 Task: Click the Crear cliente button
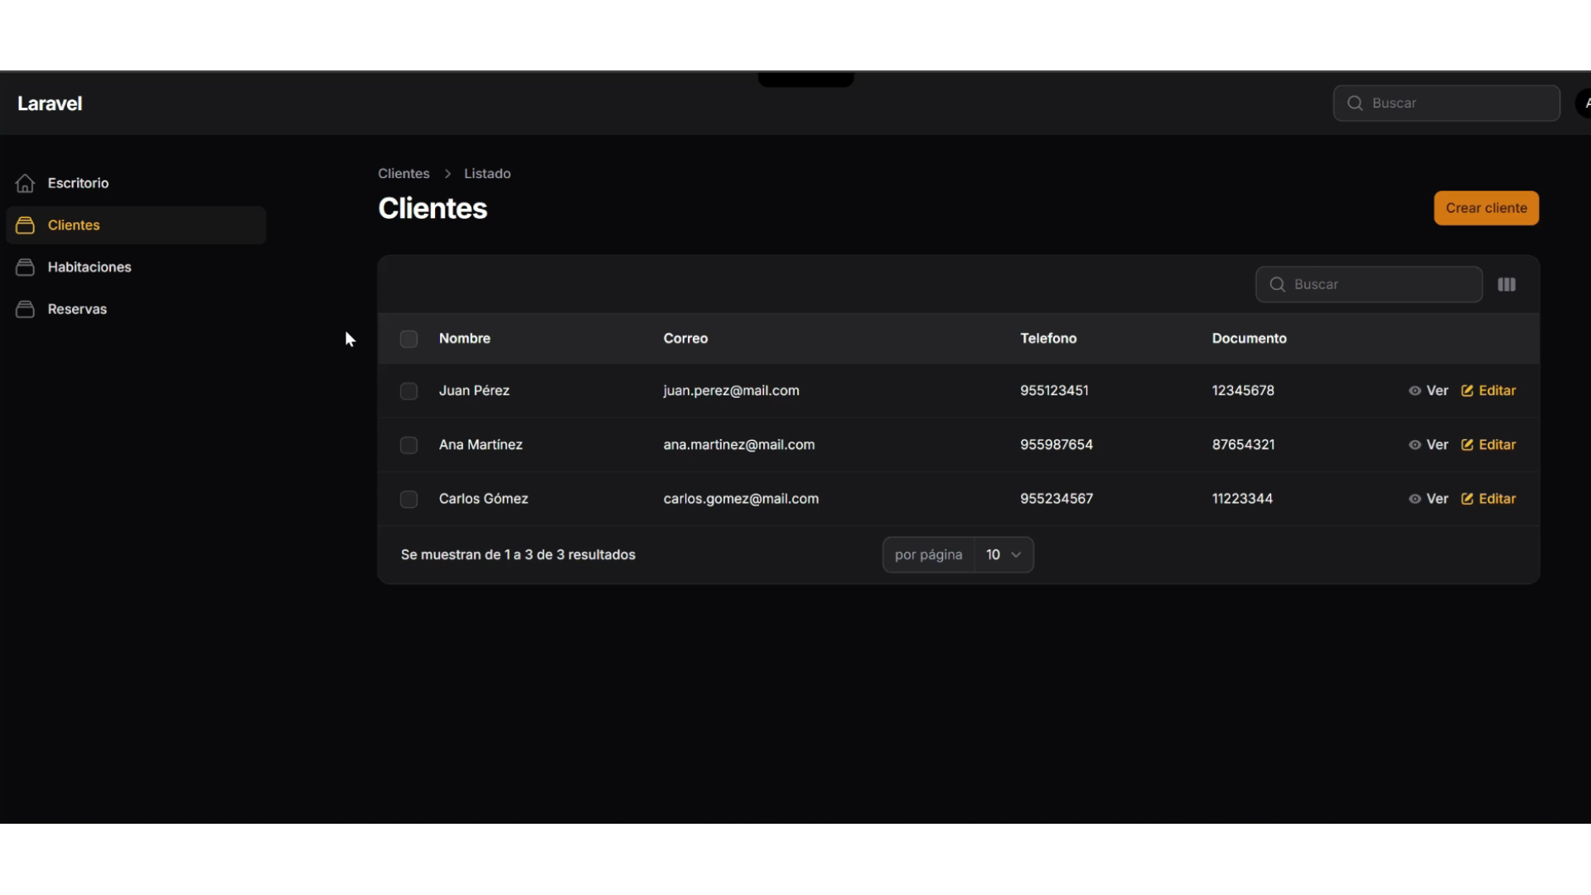(1486, 208)
